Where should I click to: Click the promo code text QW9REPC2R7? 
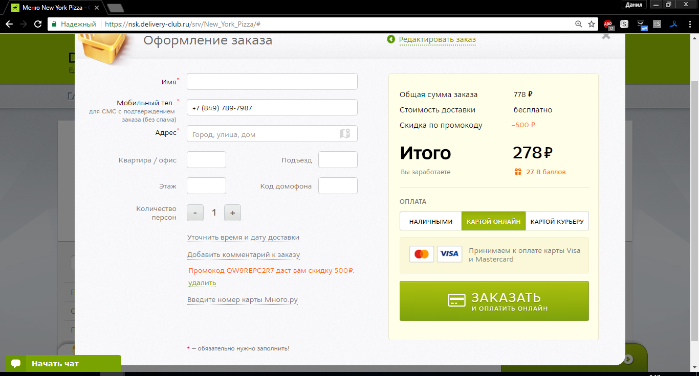click(250, 271)
